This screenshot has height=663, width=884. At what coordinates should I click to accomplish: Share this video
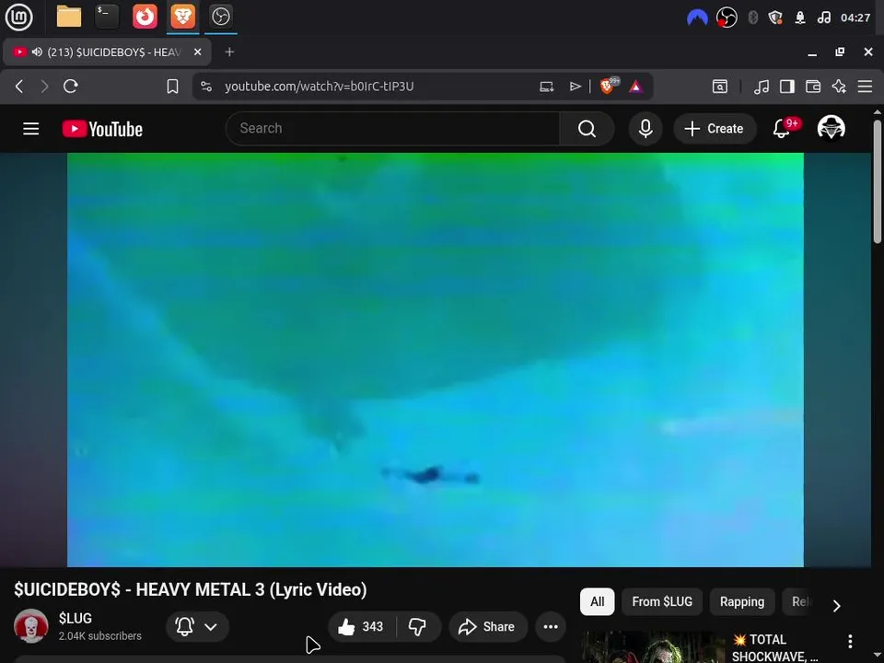tap(488, 626)
